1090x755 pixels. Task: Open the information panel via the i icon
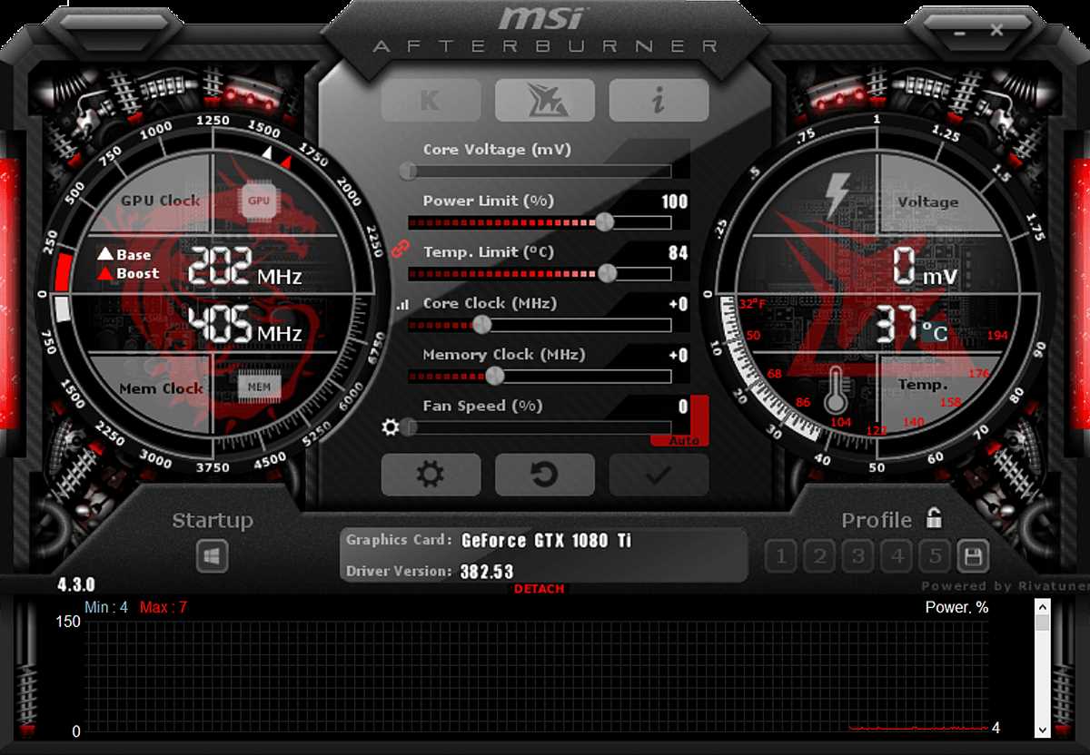[x=659, y=100]
